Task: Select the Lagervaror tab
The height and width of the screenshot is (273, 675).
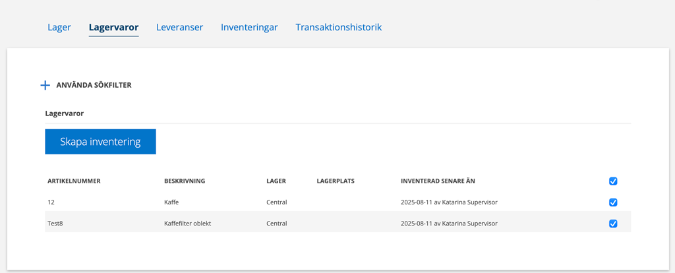Action: point(113,27)
